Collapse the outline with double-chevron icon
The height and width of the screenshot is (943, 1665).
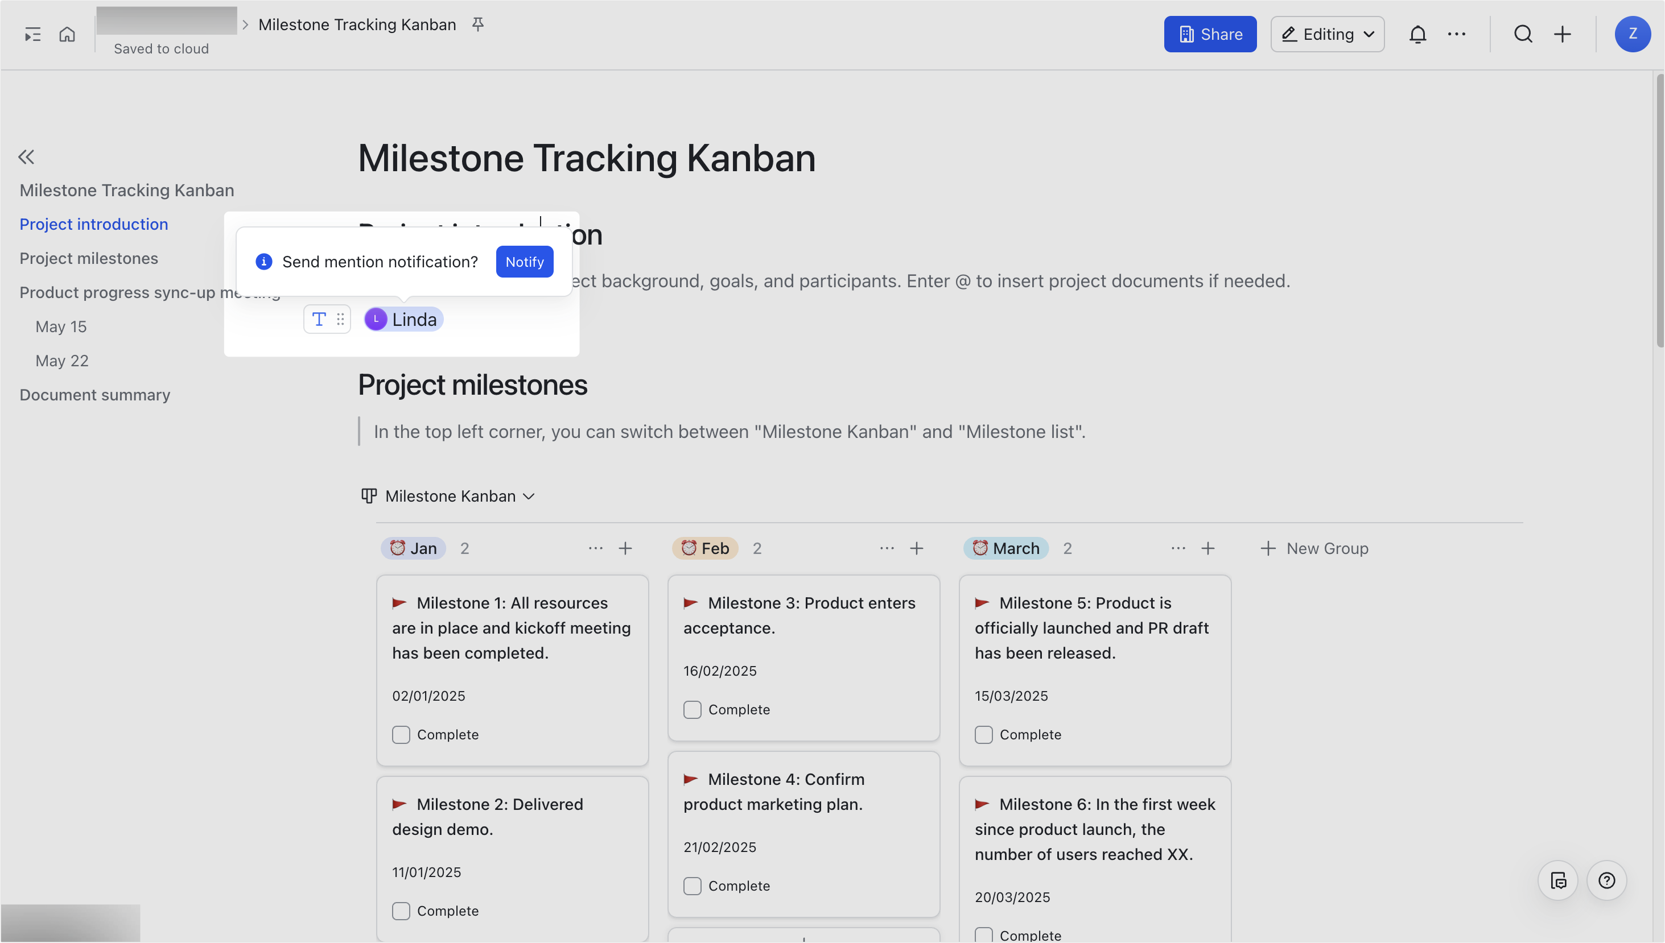pyautogui.click(x=27, y=157)
